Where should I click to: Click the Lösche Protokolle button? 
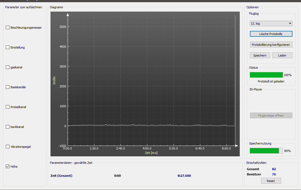tap(271, 34)
